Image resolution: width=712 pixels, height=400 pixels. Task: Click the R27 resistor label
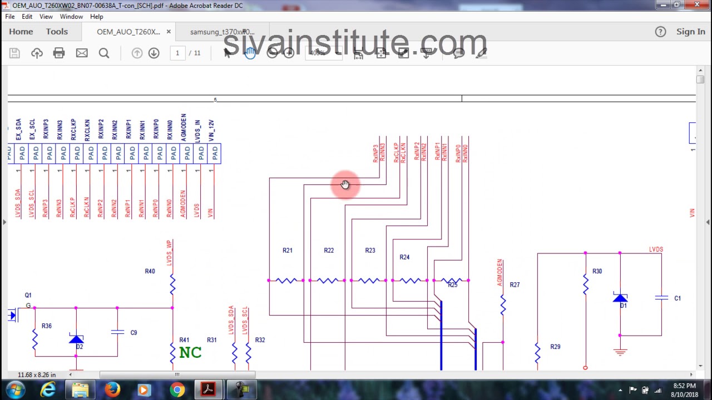click(515, 285)
